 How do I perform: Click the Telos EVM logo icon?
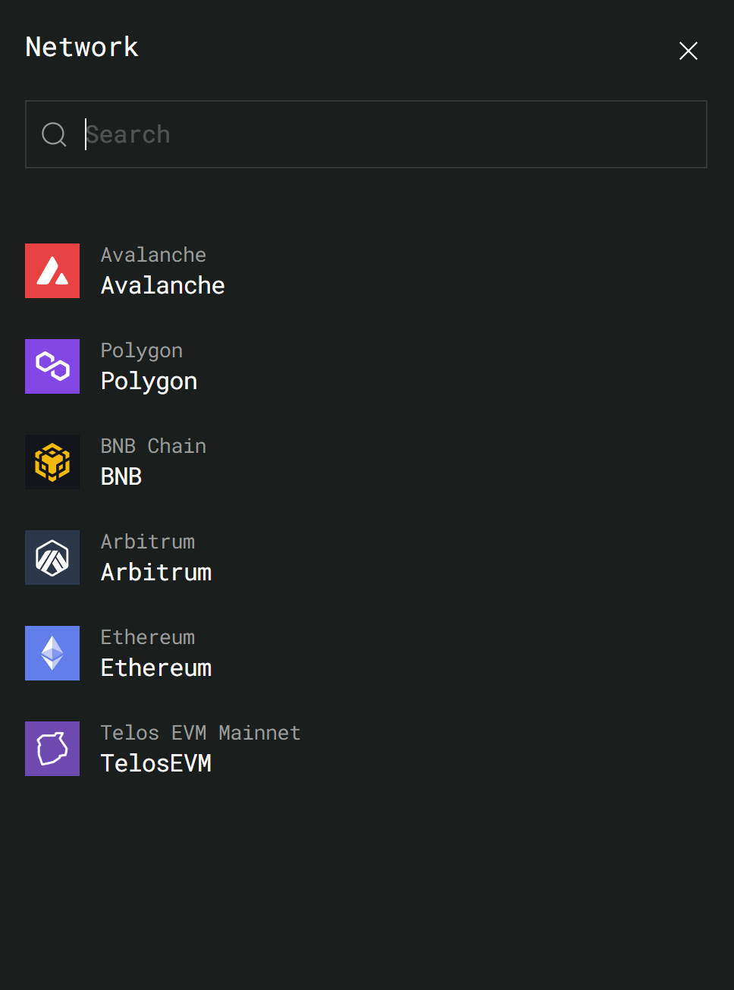pyautogui.click(x=52, y=749)
